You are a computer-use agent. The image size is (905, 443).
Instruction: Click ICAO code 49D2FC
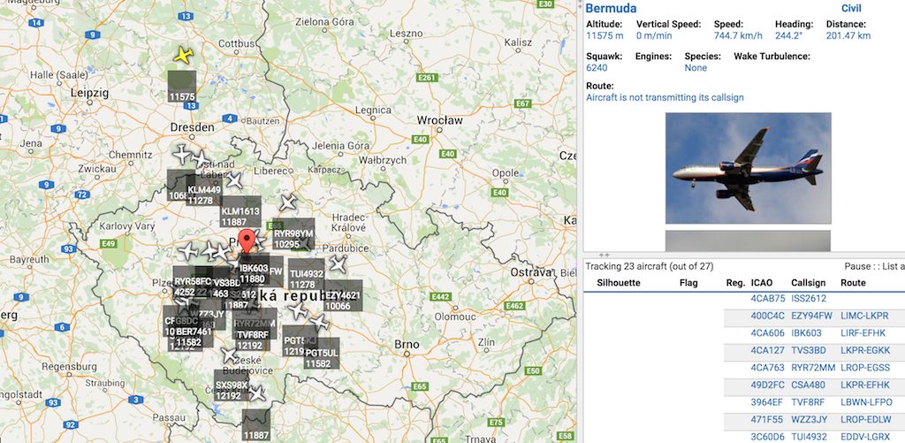768,386
